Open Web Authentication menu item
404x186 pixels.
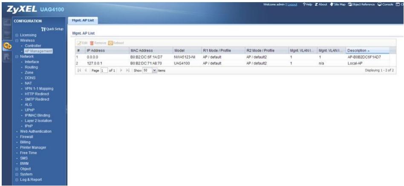[35, 132]
